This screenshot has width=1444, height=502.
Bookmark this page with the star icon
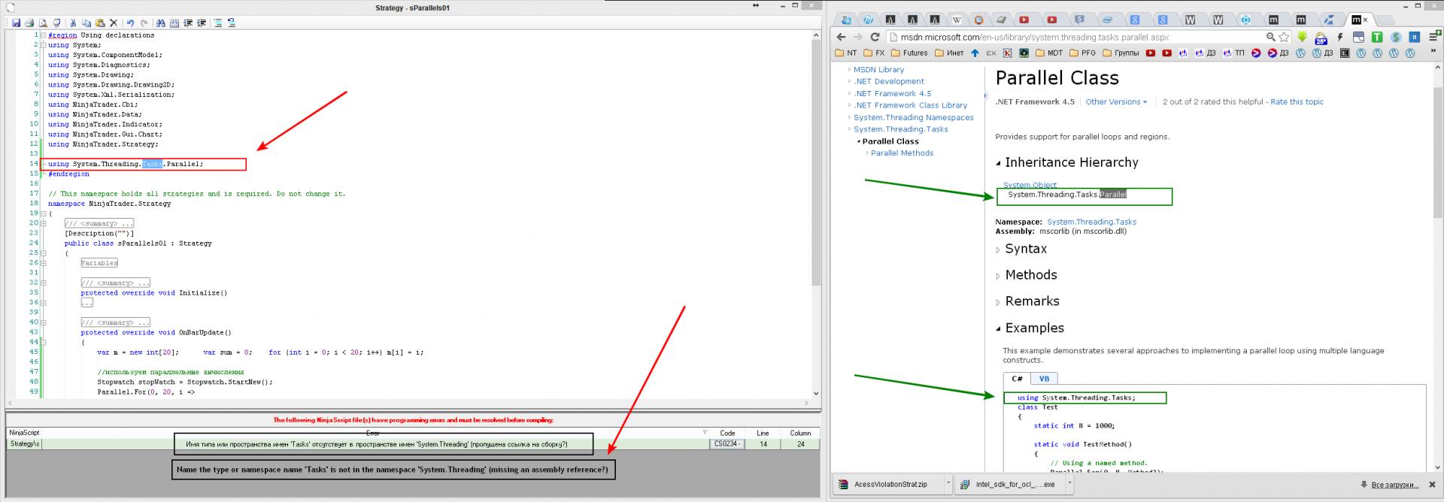click(1284, 37)
